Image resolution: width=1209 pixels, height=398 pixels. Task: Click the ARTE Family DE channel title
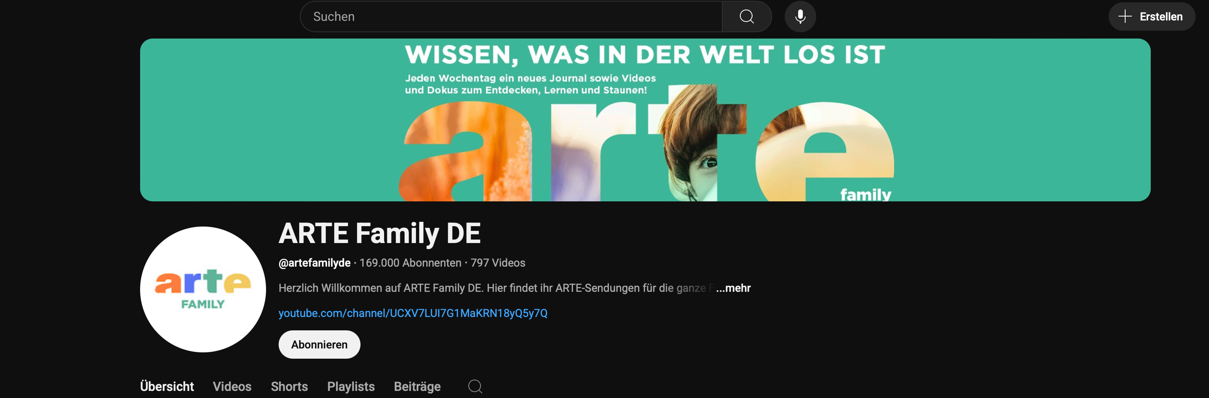(x=379, y=233)
